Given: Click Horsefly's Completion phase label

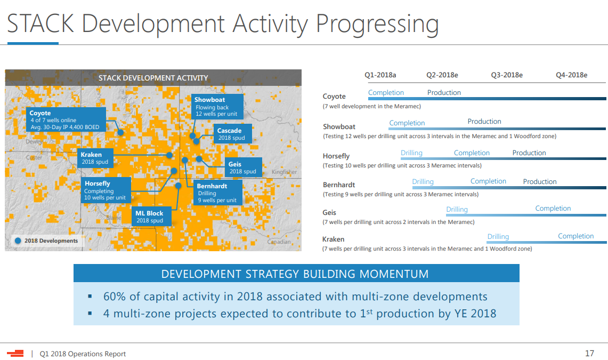Looking at the screenshot, I should [x=472, y=153].
